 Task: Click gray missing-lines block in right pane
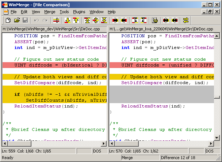(162, 94)
